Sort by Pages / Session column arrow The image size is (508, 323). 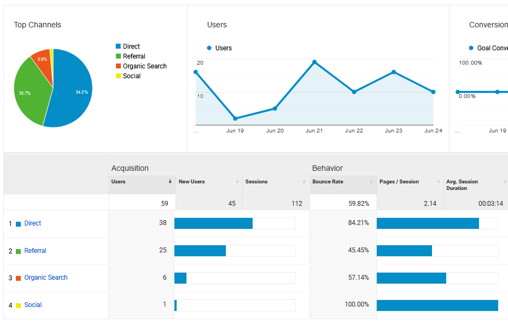pos(437,182)
